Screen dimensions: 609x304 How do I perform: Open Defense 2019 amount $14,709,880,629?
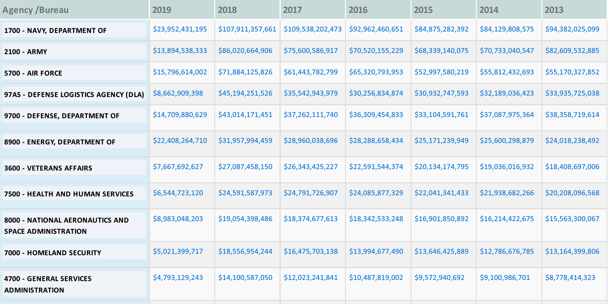pyautogui.click(x=180, y=115)
